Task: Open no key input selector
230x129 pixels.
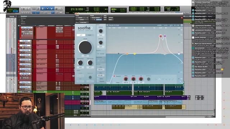Action: pyautogui.click(x=84, y=22)
